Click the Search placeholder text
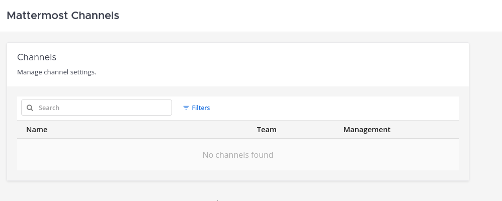 (49, 108)
